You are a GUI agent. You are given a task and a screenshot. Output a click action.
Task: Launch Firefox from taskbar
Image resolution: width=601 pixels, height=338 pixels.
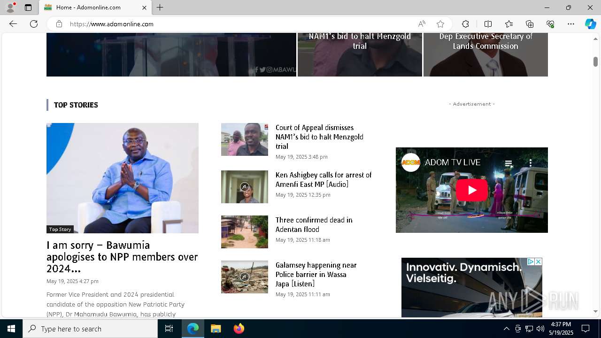pyautogui.click(x=239, y=329)
